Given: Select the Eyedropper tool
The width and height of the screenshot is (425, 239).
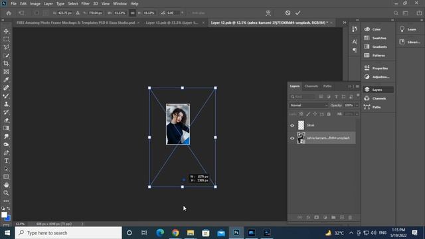Looking at the screenshot, I should point(6,80).
